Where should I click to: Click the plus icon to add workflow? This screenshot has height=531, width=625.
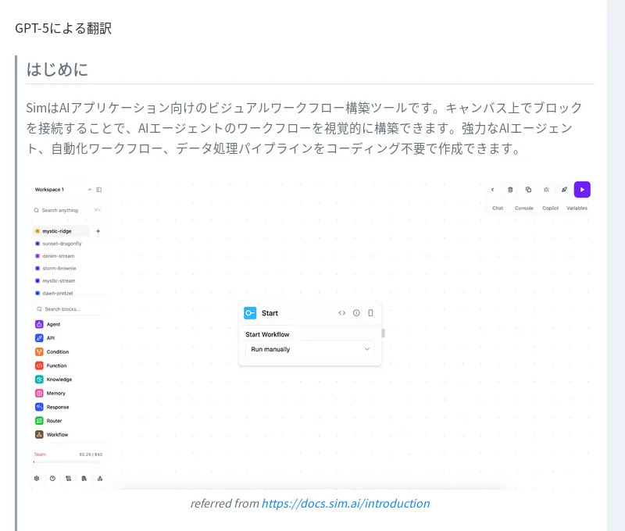(x=98, y=231)
